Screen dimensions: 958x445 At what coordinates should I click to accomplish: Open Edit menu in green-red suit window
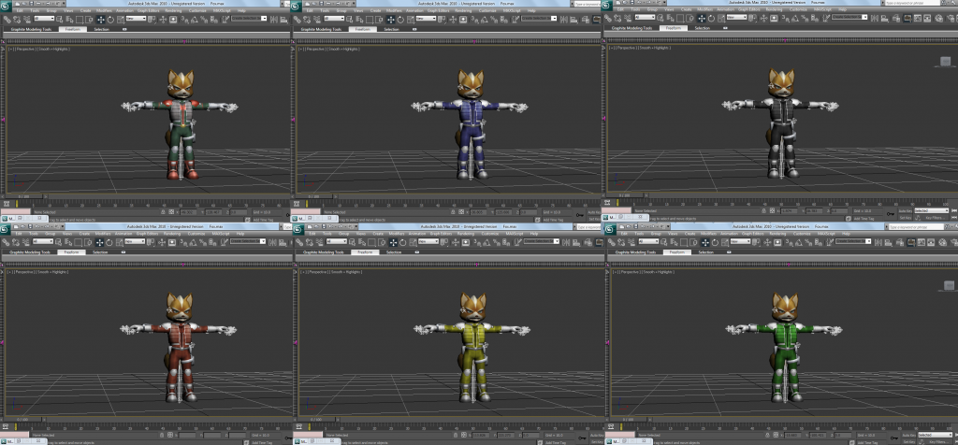(x=20, y=10)
